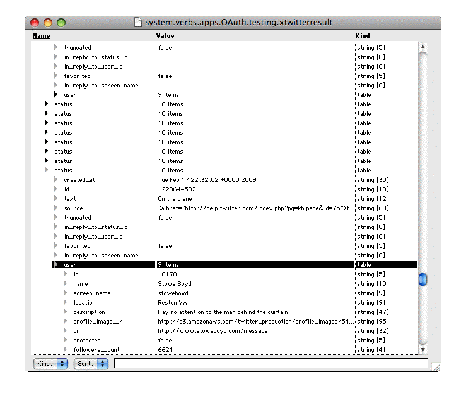Expand the selected user table row

pos(55,265)
